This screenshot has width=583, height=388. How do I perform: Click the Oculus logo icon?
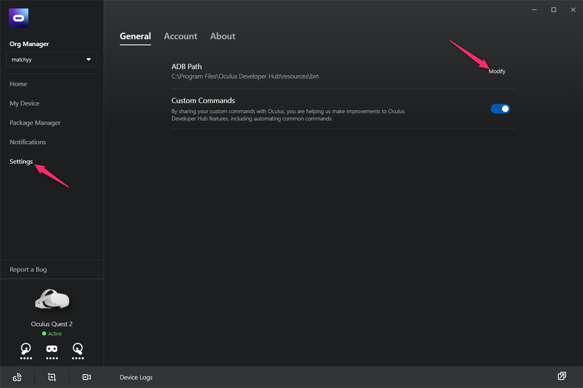[19, 18]
